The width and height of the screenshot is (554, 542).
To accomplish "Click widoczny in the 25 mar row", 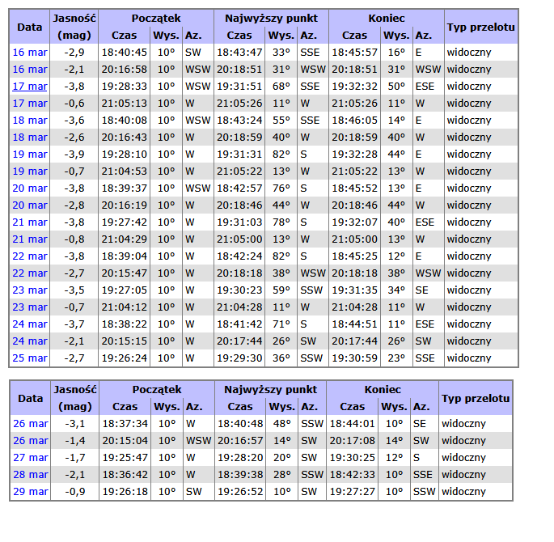I will 469,358.
